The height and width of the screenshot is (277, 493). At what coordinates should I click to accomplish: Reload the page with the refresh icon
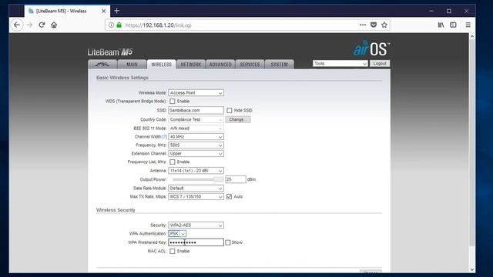(x=42, y=25)
